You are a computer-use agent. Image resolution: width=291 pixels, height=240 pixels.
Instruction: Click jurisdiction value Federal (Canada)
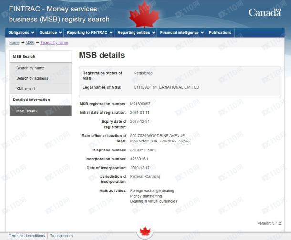(145, 177)
